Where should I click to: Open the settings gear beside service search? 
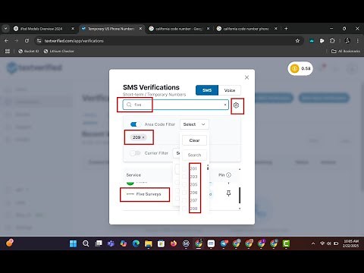click(x=236, y=105)
